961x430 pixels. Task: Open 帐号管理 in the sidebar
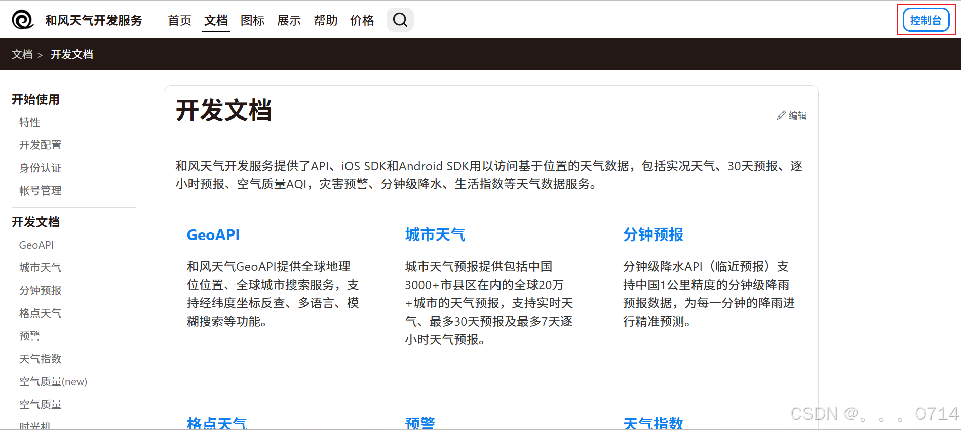(x=41, y=190)
